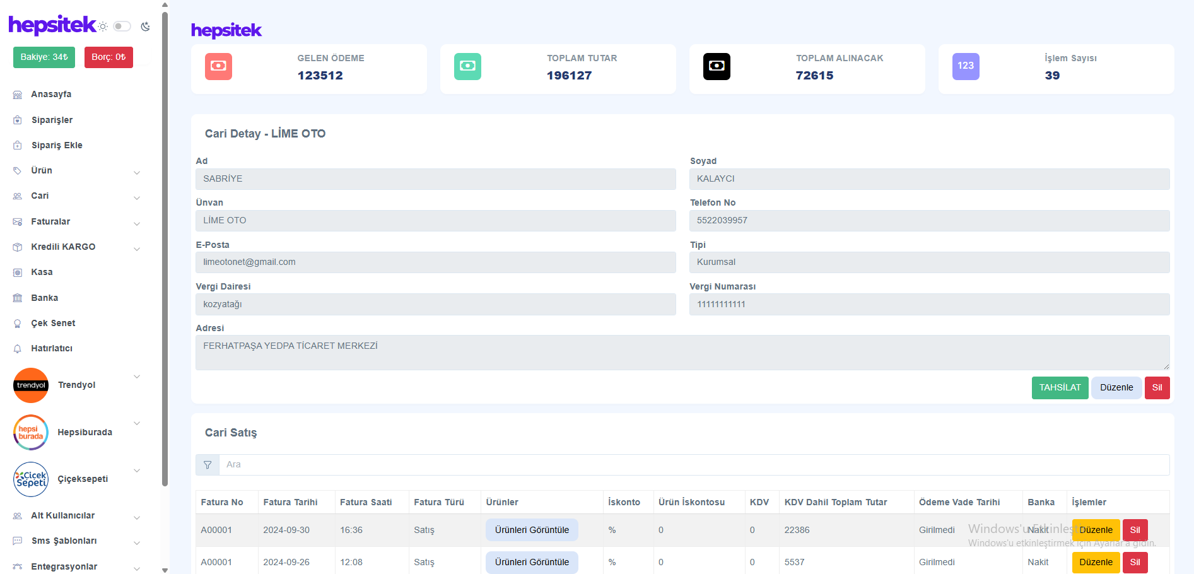Click the Hatırlatıcı bell icon
Image resolution: width=1194 pixels, height=574 pixels.
click(18, 348)
